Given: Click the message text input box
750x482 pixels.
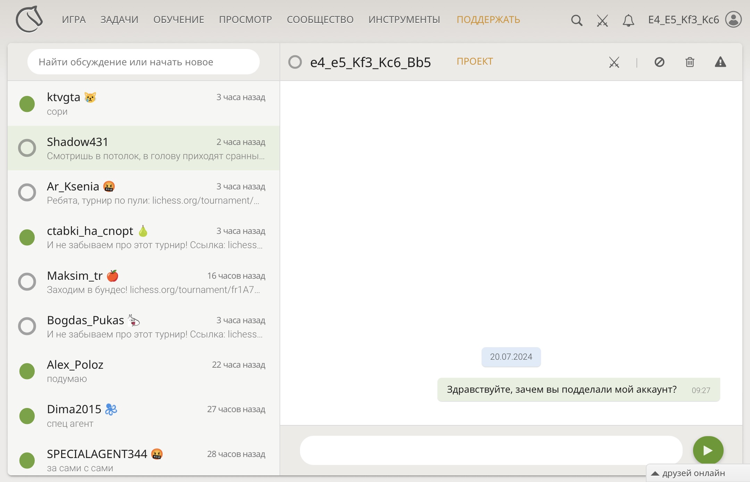Looking at the screenshot, I should (x=491, y=450).
